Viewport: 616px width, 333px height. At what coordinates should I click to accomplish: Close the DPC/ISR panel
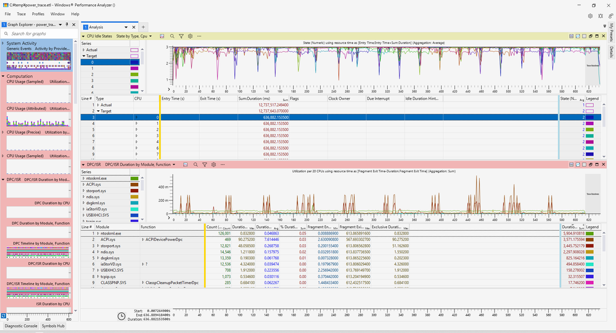604,165
